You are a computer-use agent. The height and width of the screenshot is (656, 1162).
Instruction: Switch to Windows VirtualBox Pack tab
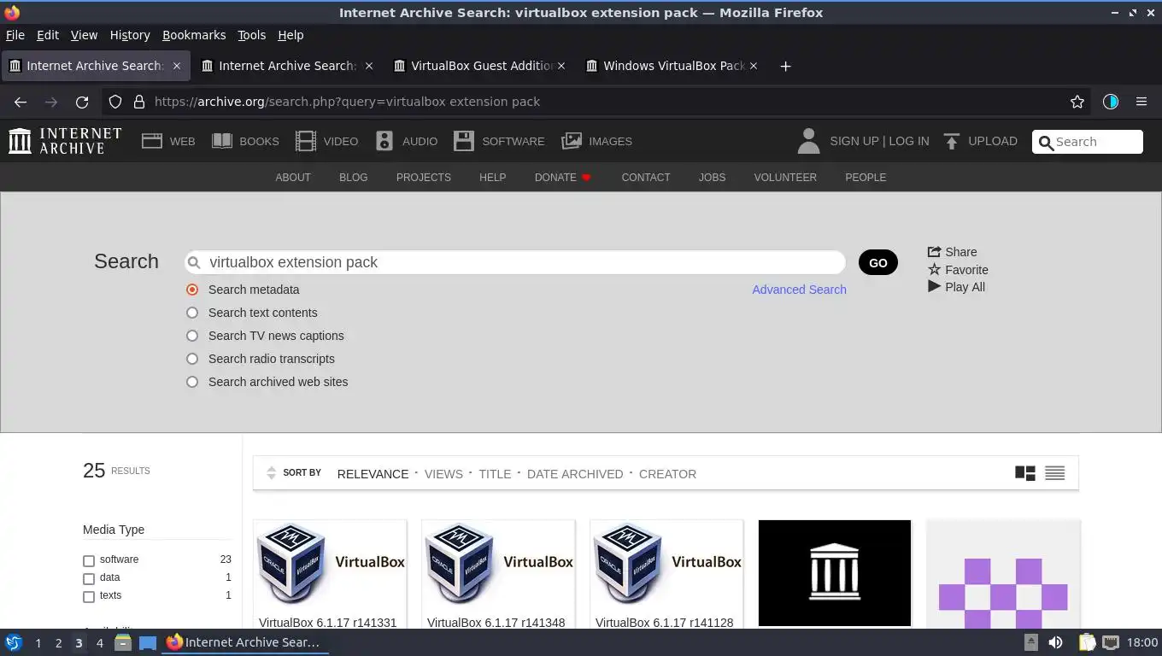point(671,66)
